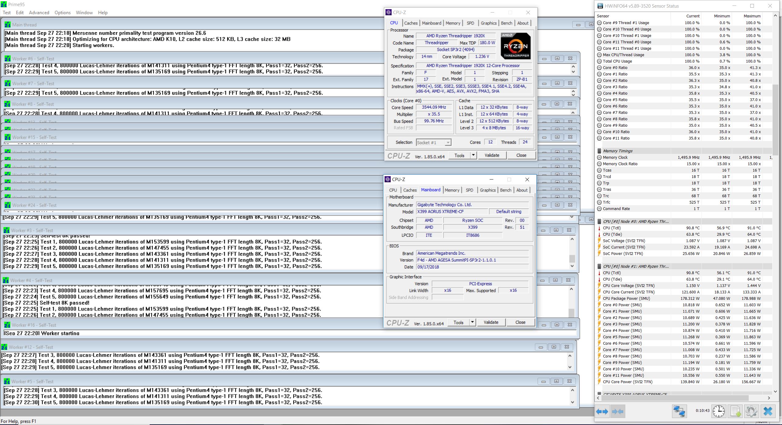Click Prime95 icon in Main thread title

coord(8,25)
